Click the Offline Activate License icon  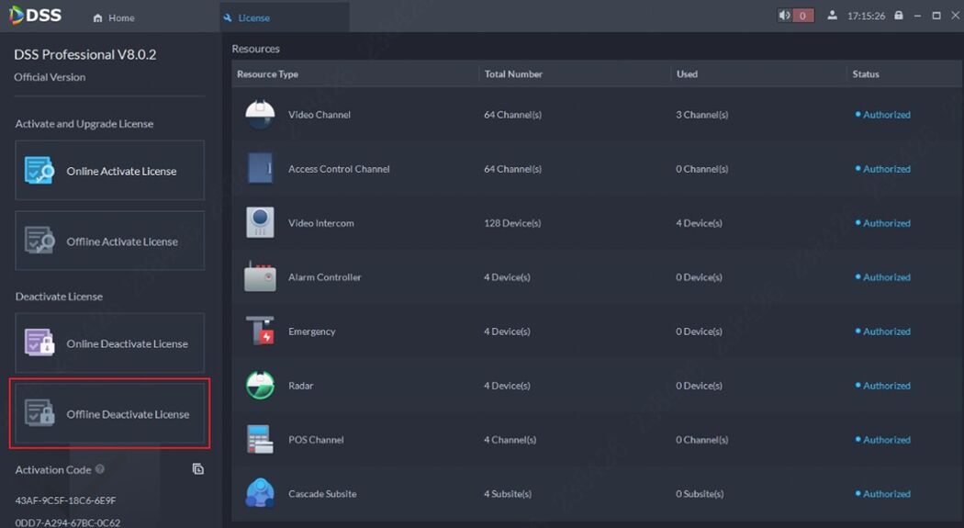[39, 241]
